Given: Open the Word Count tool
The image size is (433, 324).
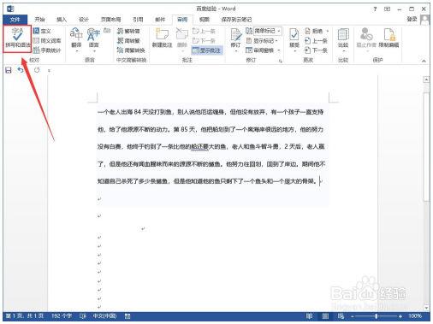Looking at the screenshot, I should coord(47,50).
